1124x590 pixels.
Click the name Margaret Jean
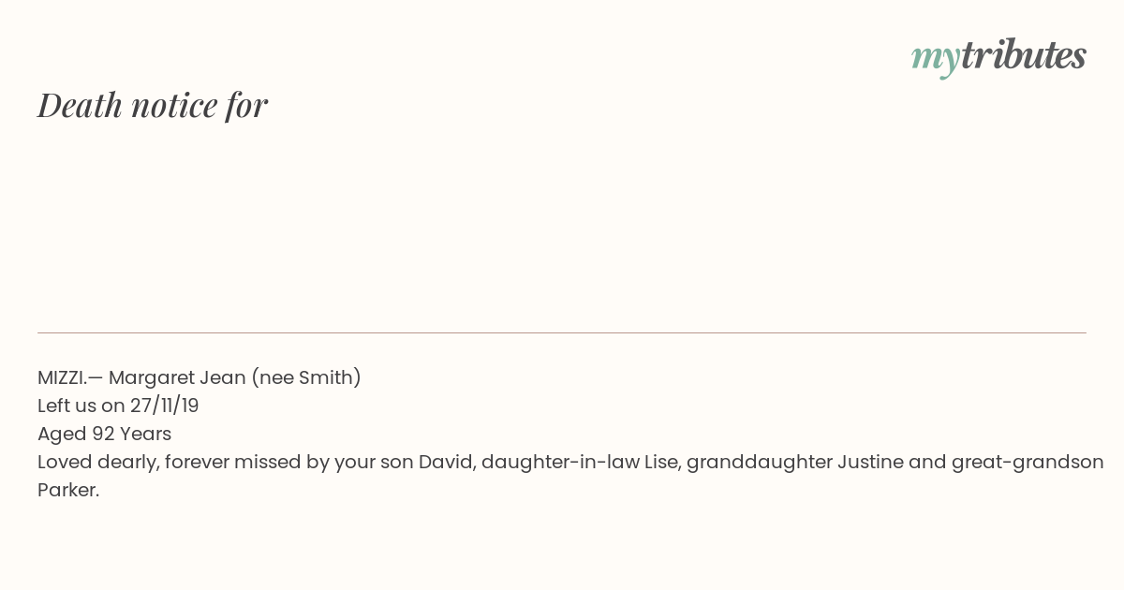[x=177, y=378]
